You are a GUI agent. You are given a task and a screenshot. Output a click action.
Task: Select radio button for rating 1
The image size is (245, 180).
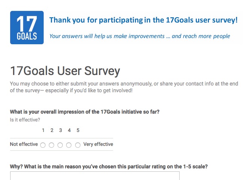coord(43,145)
